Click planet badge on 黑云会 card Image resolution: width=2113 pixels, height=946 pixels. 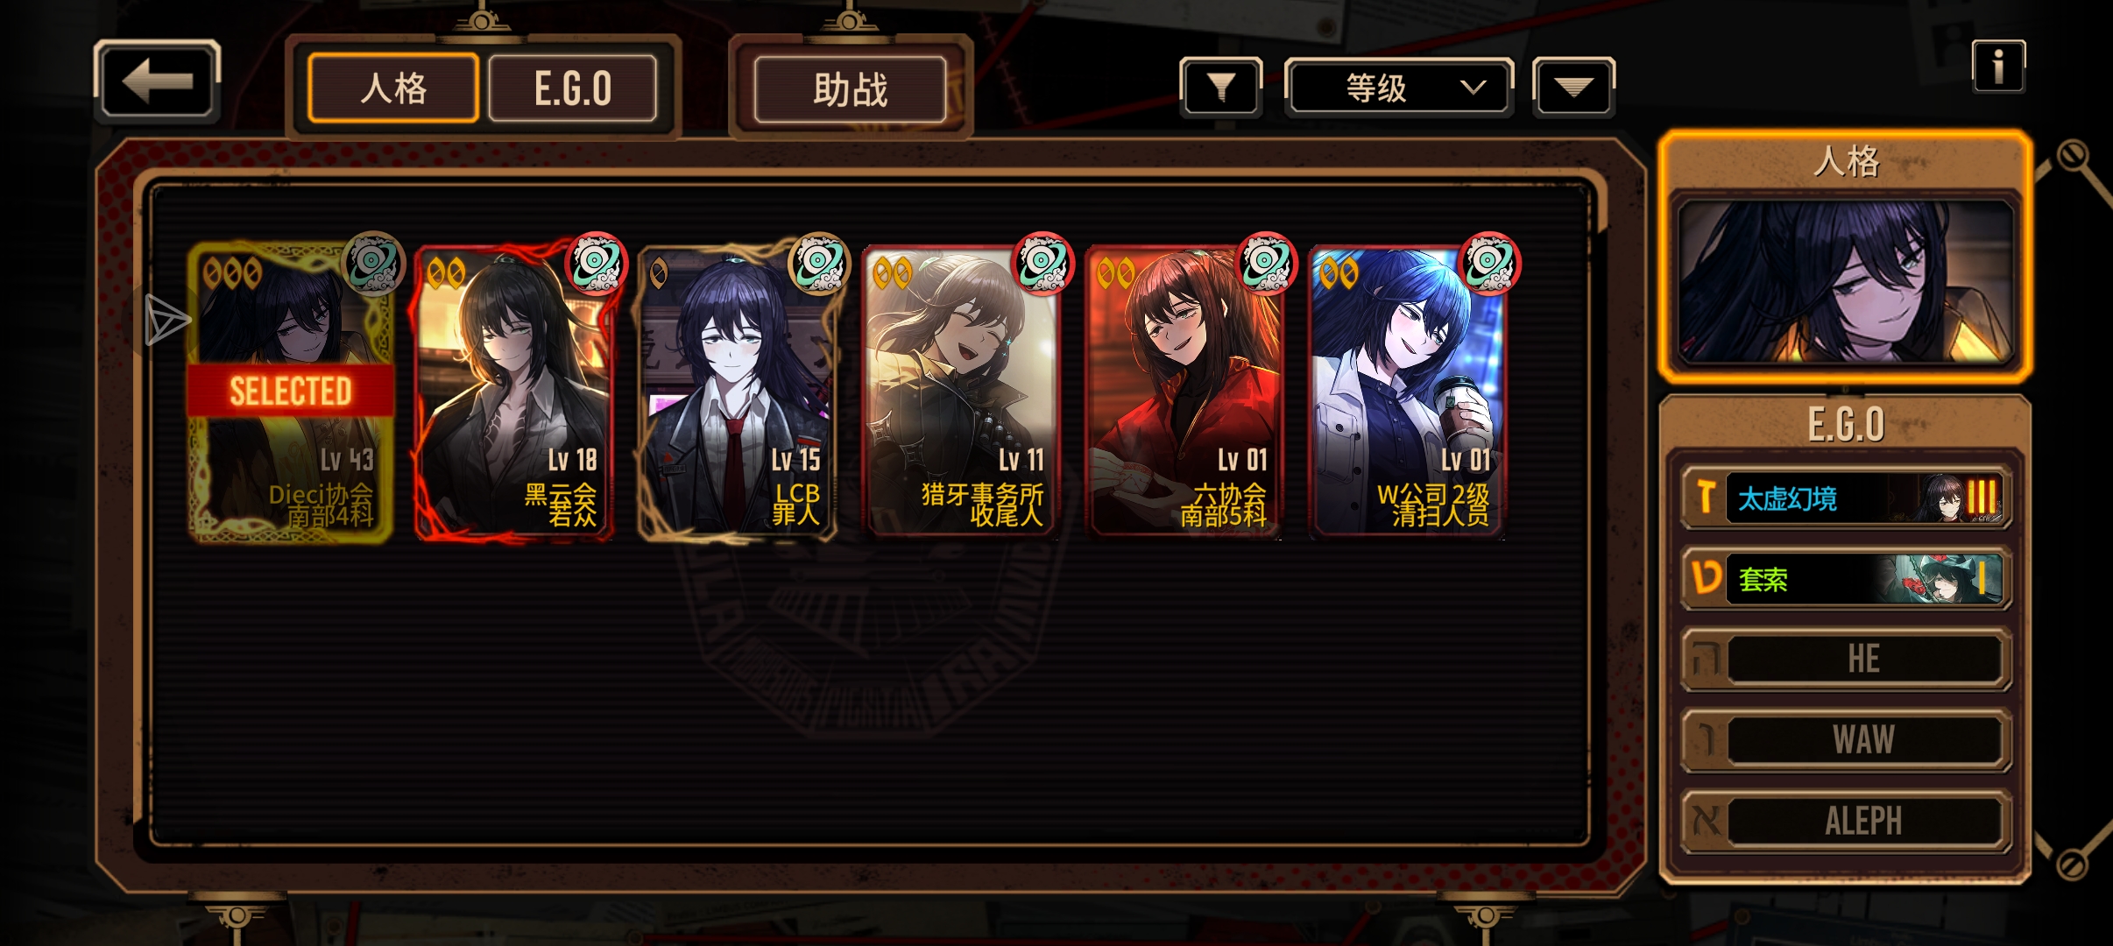(x=597, y=263)
